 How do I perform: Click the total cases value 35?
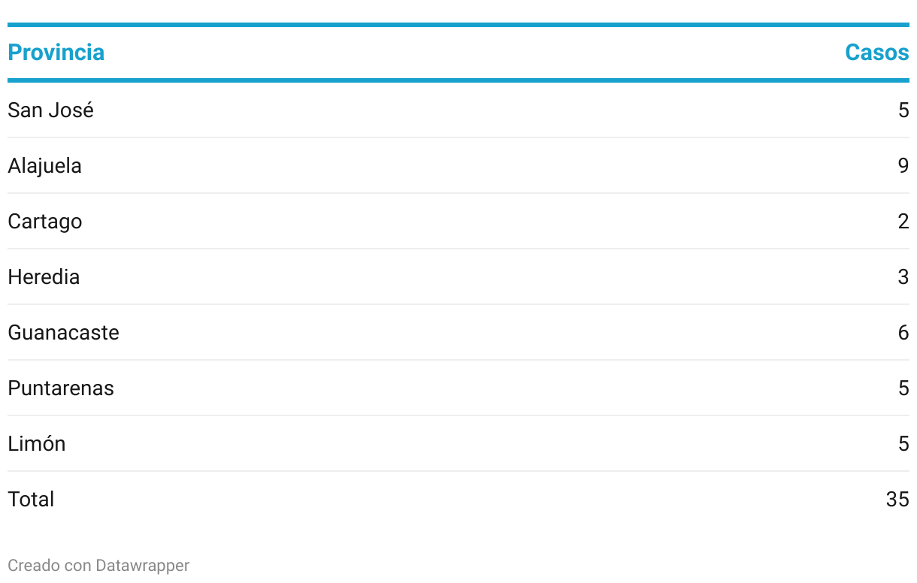coord(897,500)
